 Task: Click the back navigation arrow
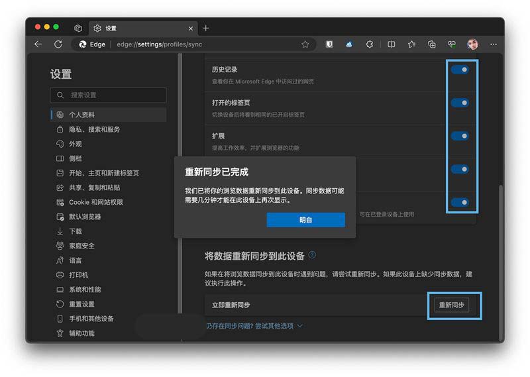38,44
